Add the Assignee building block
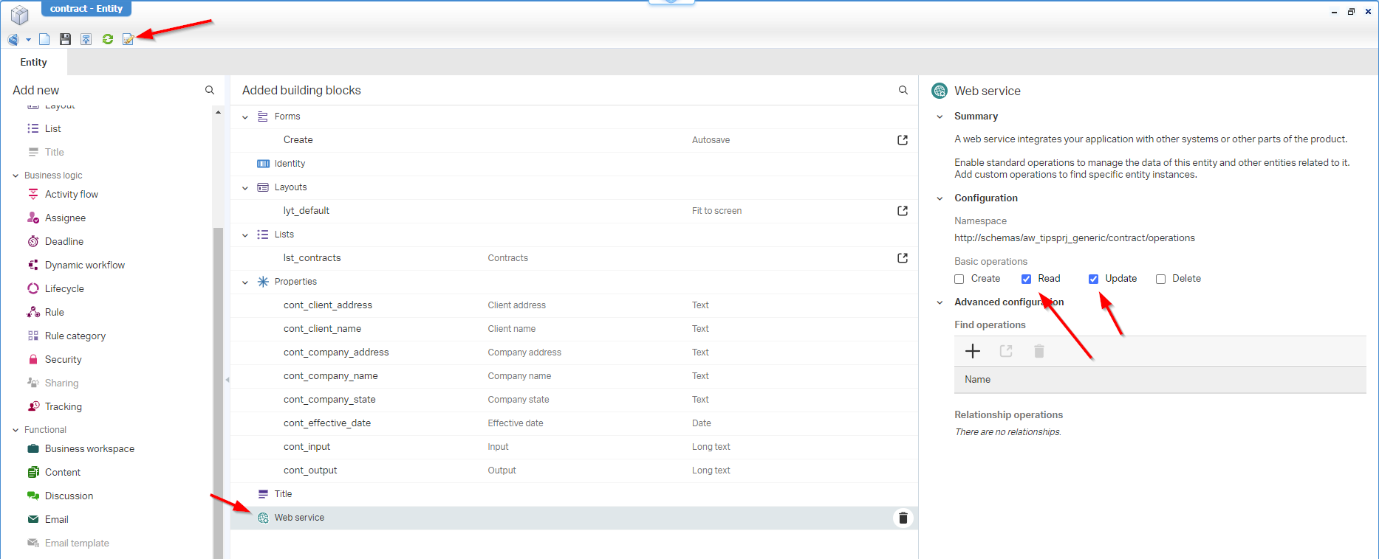1379x559 pixels. click(x=65, y=218)
